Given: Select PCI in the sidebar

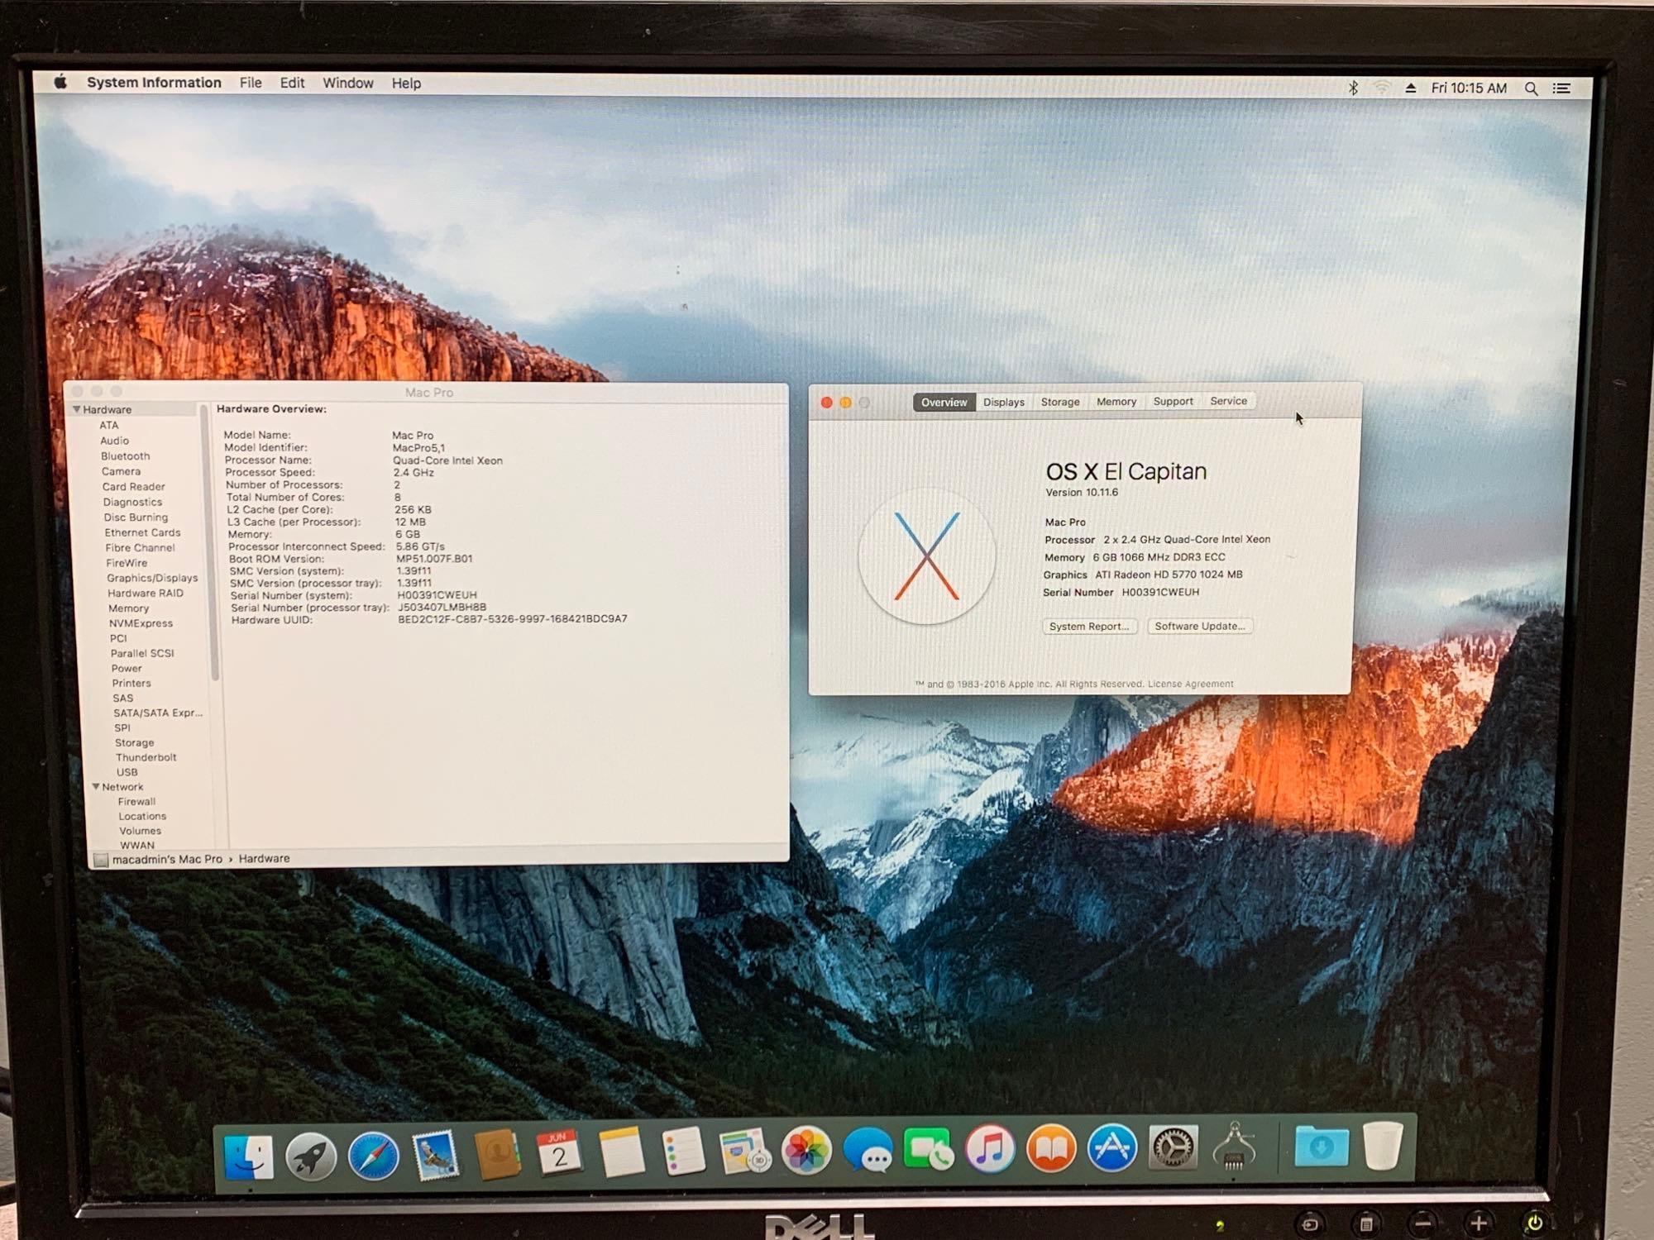Looking at the screenshot, I should [x=118, y=638].
